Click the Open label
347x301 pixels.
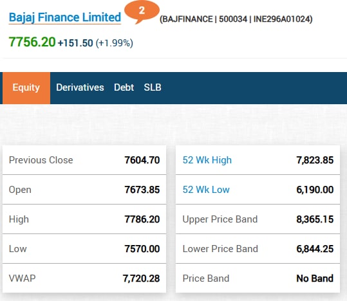coord(20,190)
